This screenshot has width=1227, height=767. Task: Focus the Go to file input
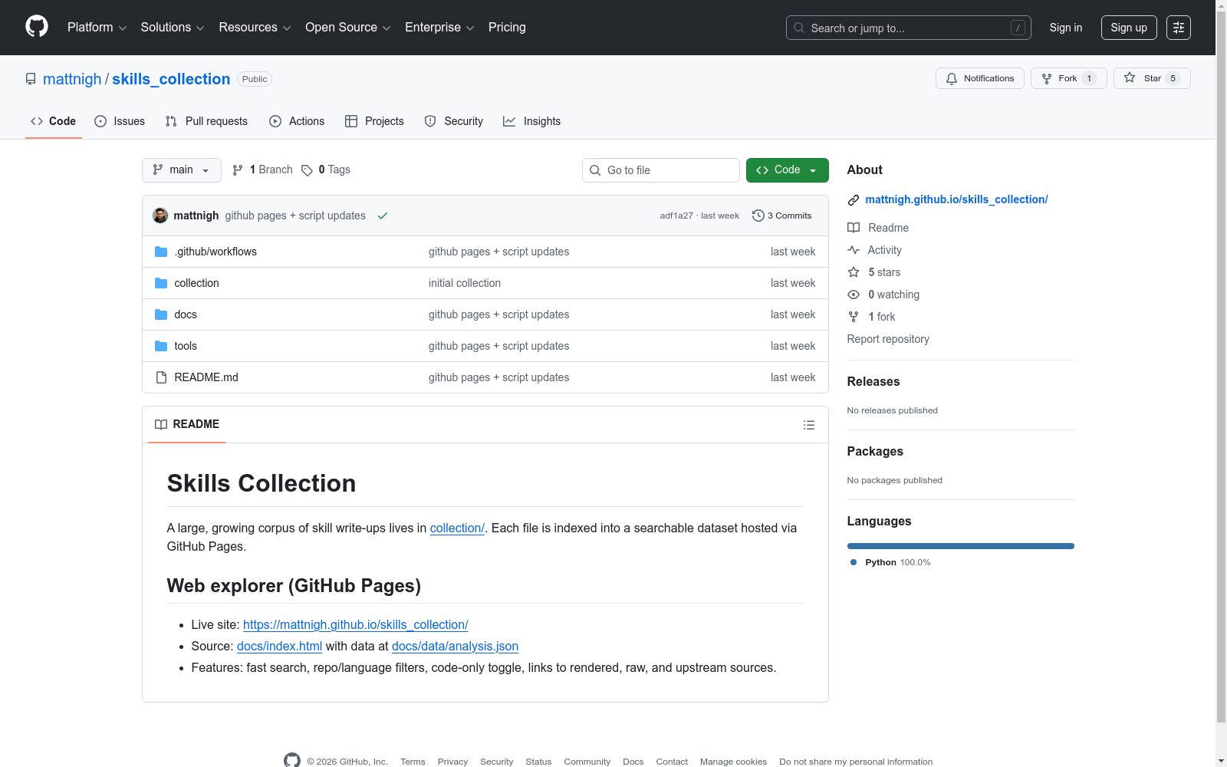pyautogui.click(x=661, y=170)
